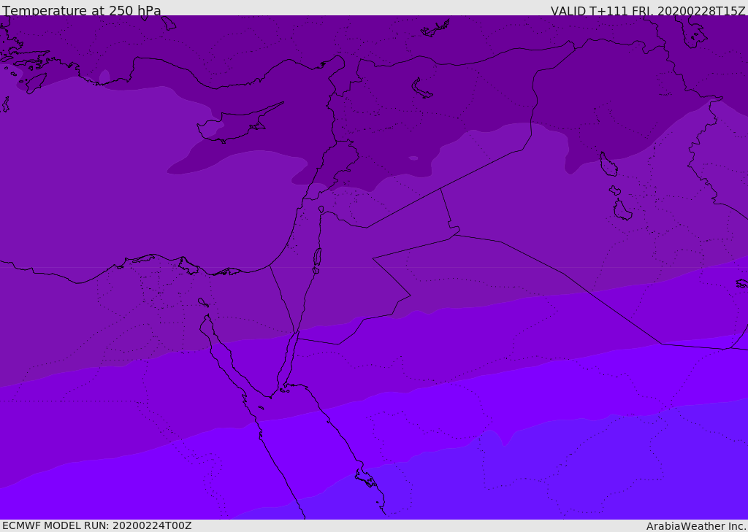The height and width of the screenshot is (532, 748).
Task: Click the lake in central Iraq
Action: pyautogui.click(x=608, y=164)
